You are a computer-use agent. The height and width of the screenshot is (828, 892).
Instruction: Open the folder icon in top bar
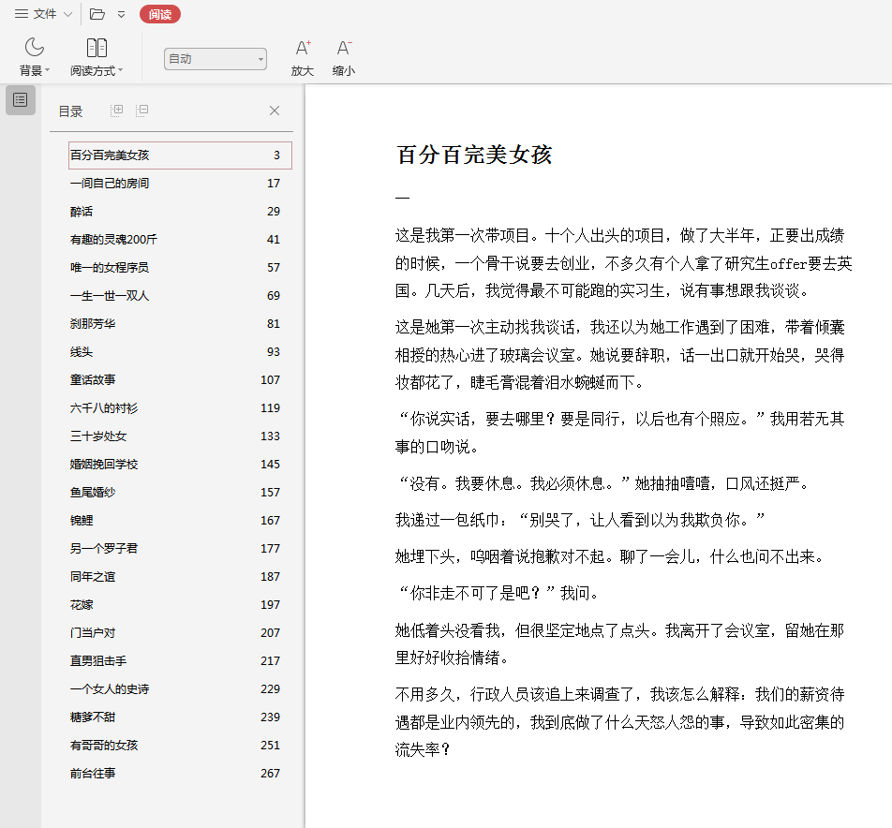pos(97,14)
